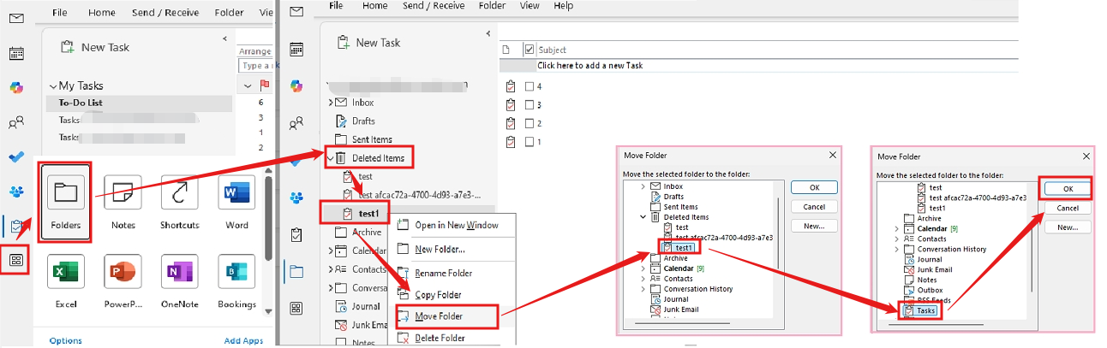Open View menu in the context-menu window
The height and width of the screenshot is (348, 1107).
(x=530, y=5)
